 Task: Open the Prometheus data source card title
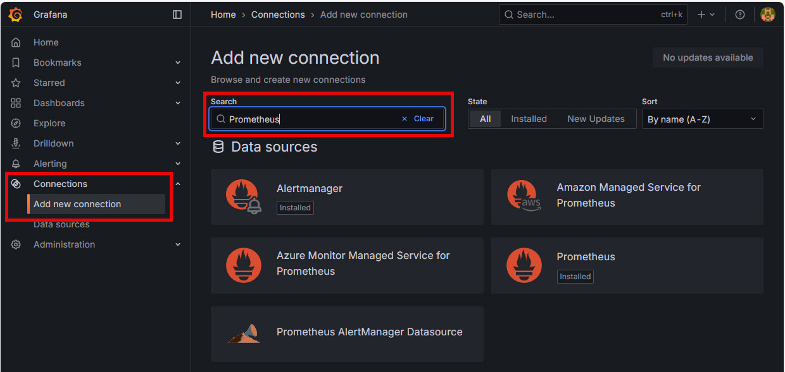point(586,256)
